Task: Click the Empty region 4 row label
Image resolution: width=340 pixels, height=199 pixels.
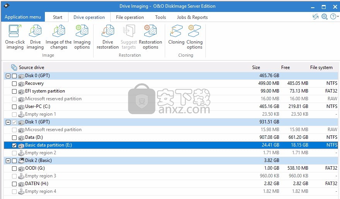Action: pos(41,191)
